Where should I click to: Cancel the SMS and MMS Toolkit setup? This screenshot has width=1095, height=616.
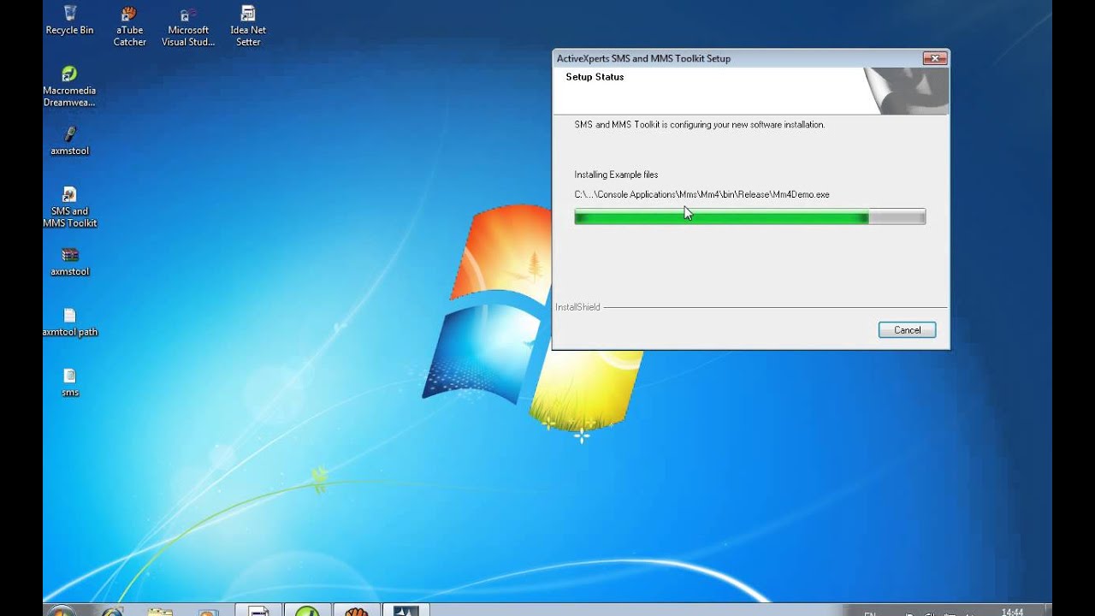click(907, 330)
